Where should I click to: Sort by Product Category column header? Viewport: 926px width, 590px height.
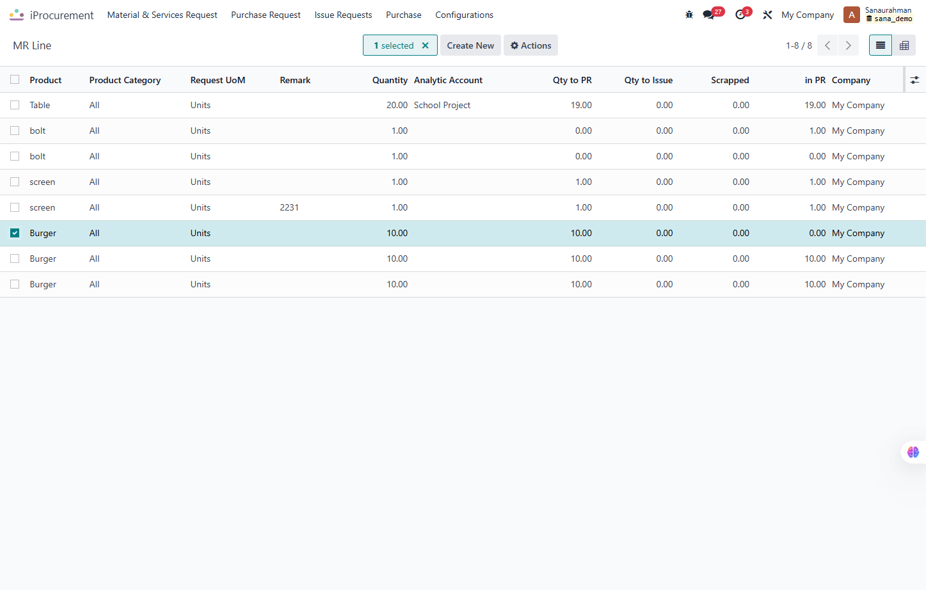[125, 80]
